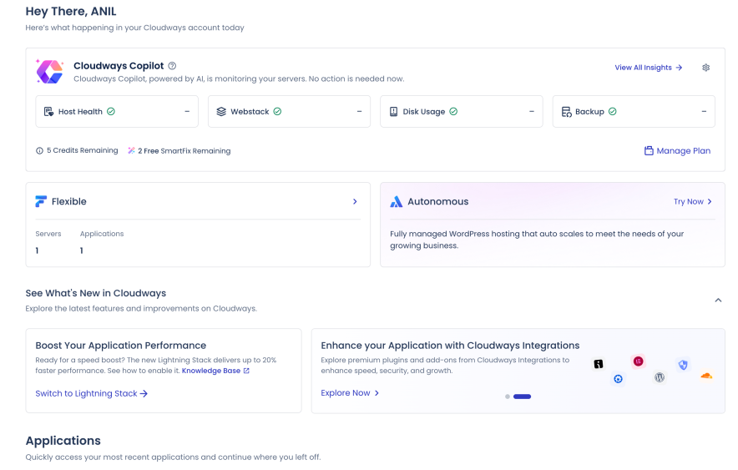Image resolution: width=738 pixels, height=470 pixels.
Task: Click the Webstack layers icon
Action: point(221,112)
